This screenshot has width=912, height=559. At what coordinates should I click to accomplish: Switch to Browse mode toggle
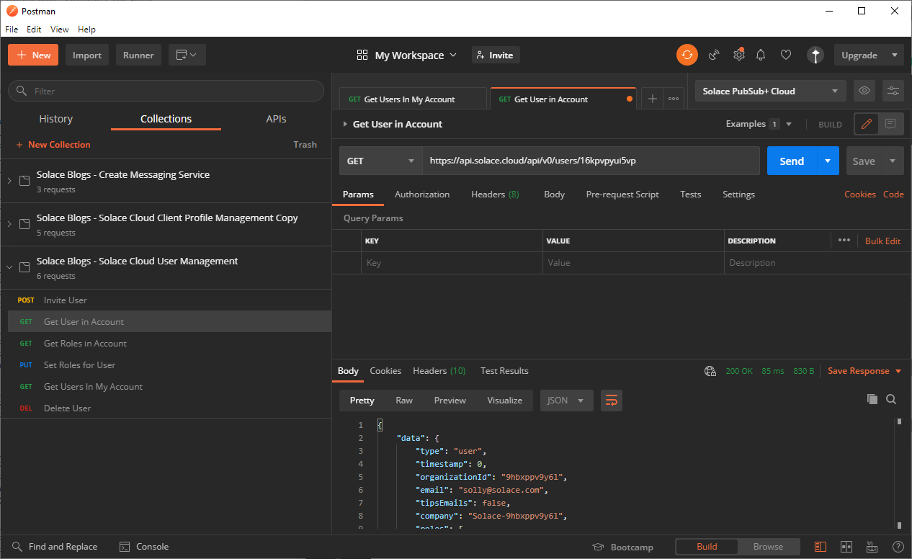(x=768, y=547)
